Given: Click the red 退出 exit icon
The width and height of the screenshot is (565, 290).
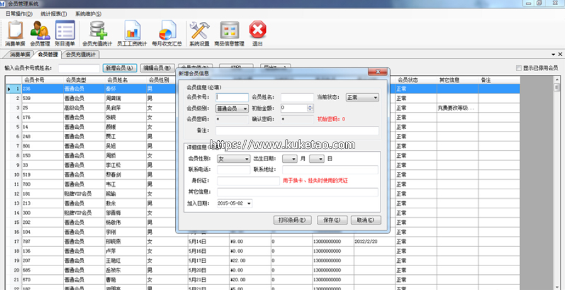Looking at the screenshot, I should (x=257, y=33).
